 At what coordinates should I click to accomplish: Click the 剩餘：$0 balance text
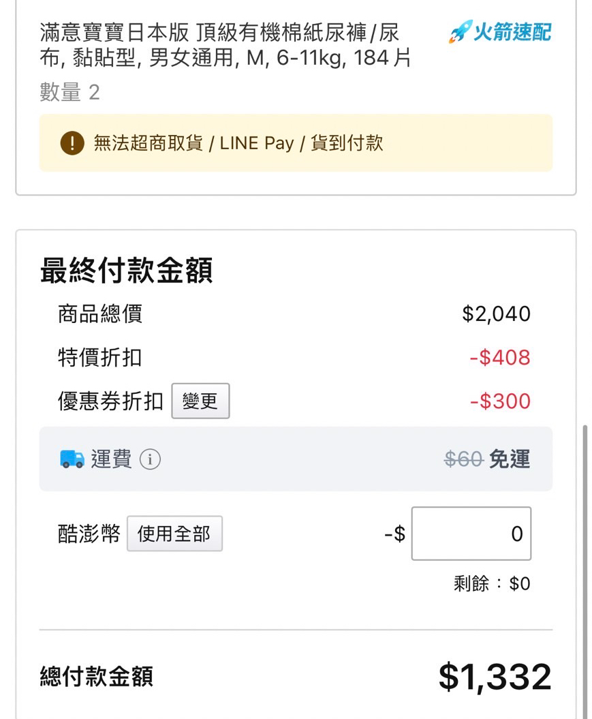click(492, 584)
